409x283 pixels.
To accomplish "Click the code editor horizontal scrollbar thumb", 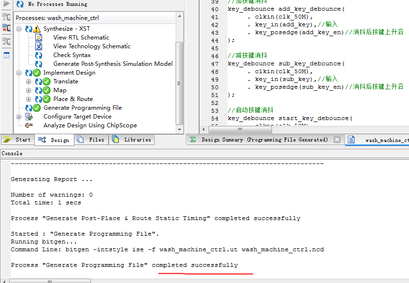I will [x=240, y=129].
